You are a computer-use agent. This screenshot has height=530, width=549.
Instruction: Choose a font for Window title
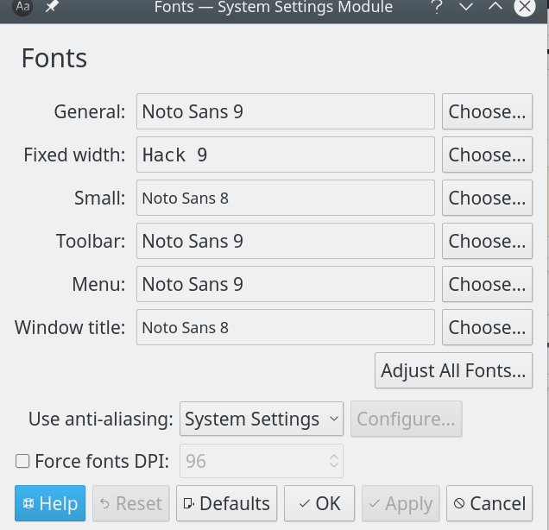(487, 327)
